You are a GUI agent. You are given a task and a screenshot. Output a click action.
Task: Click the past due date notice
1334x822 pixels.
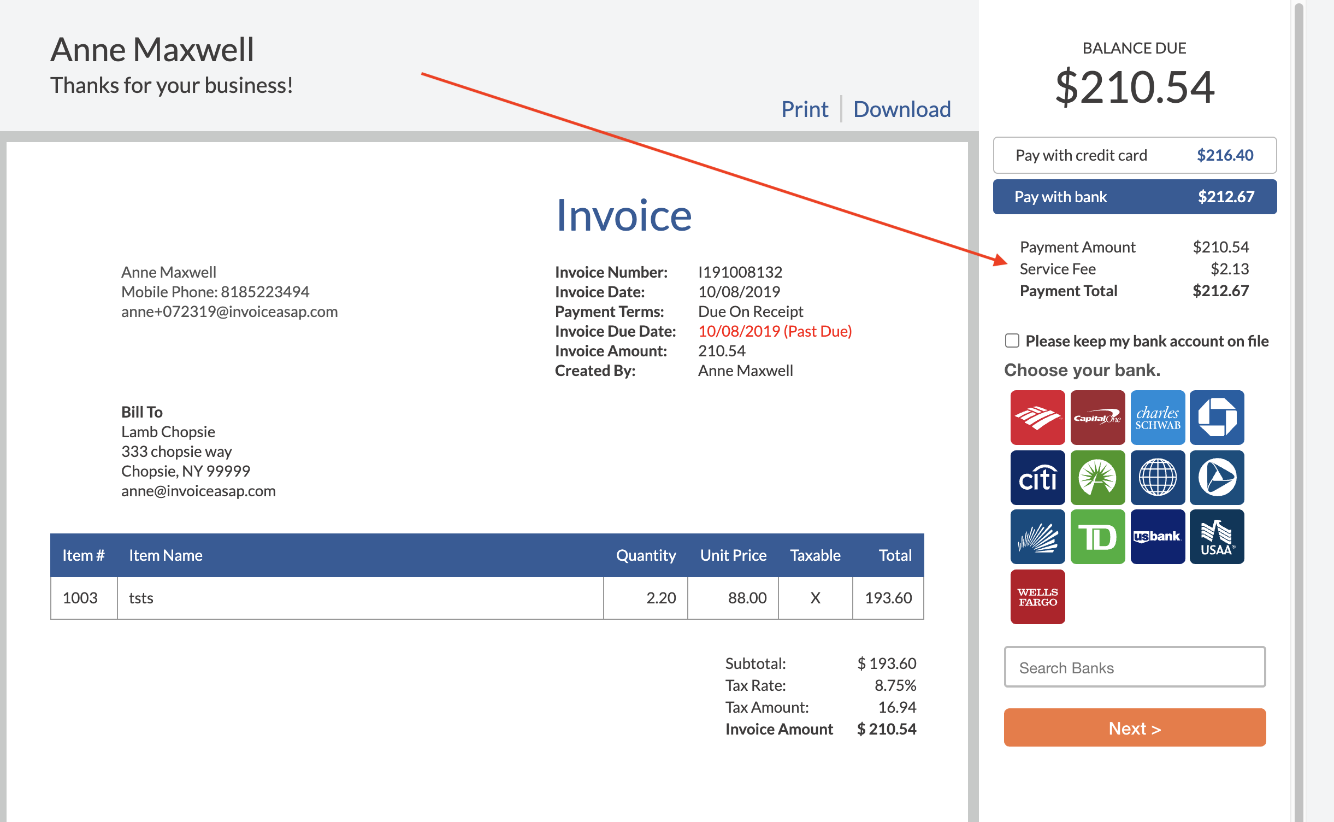[x=775, y=331]
